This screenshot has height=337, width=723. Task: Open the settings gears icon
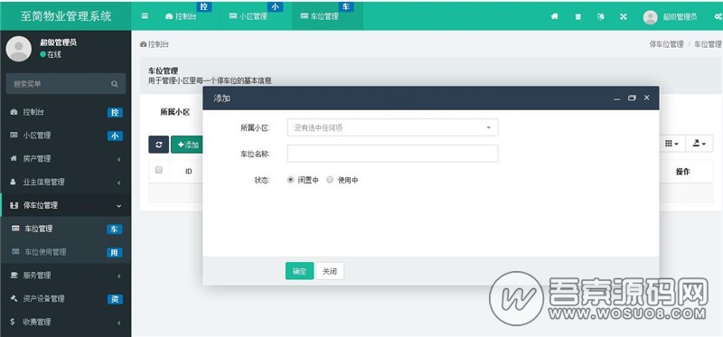tap(718, 16)
